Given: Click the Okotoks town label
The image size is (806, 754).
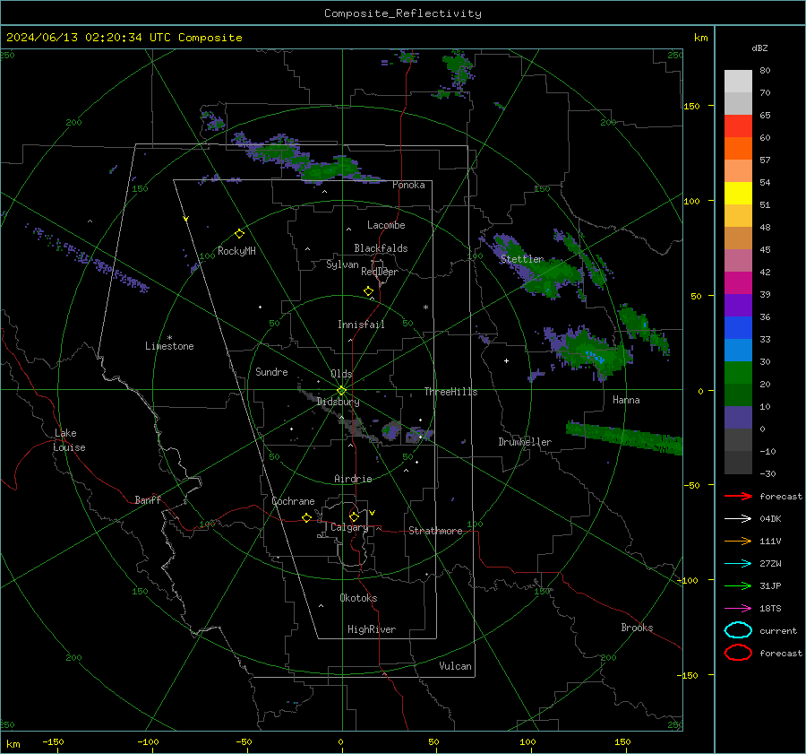Looking at the screenshot, I should coord(358,598).
